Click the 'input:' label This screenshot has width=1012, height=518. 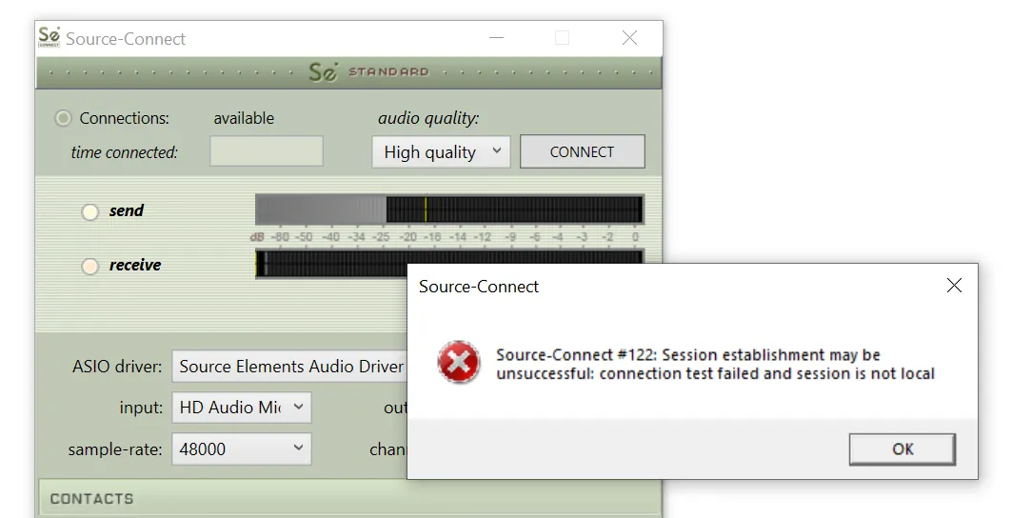tap(141, 408)
